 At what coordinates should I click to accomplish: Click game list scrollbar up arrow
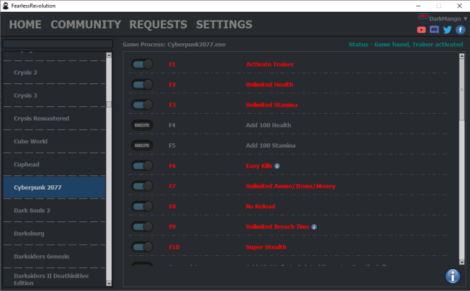click(109, 55)
